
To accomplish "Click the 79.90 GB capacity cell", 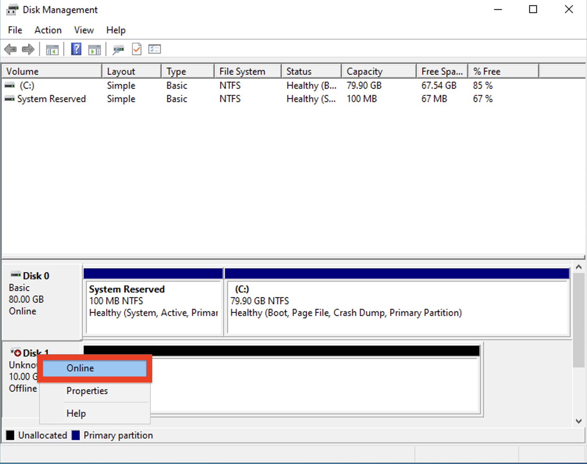I will coord(364,86).
